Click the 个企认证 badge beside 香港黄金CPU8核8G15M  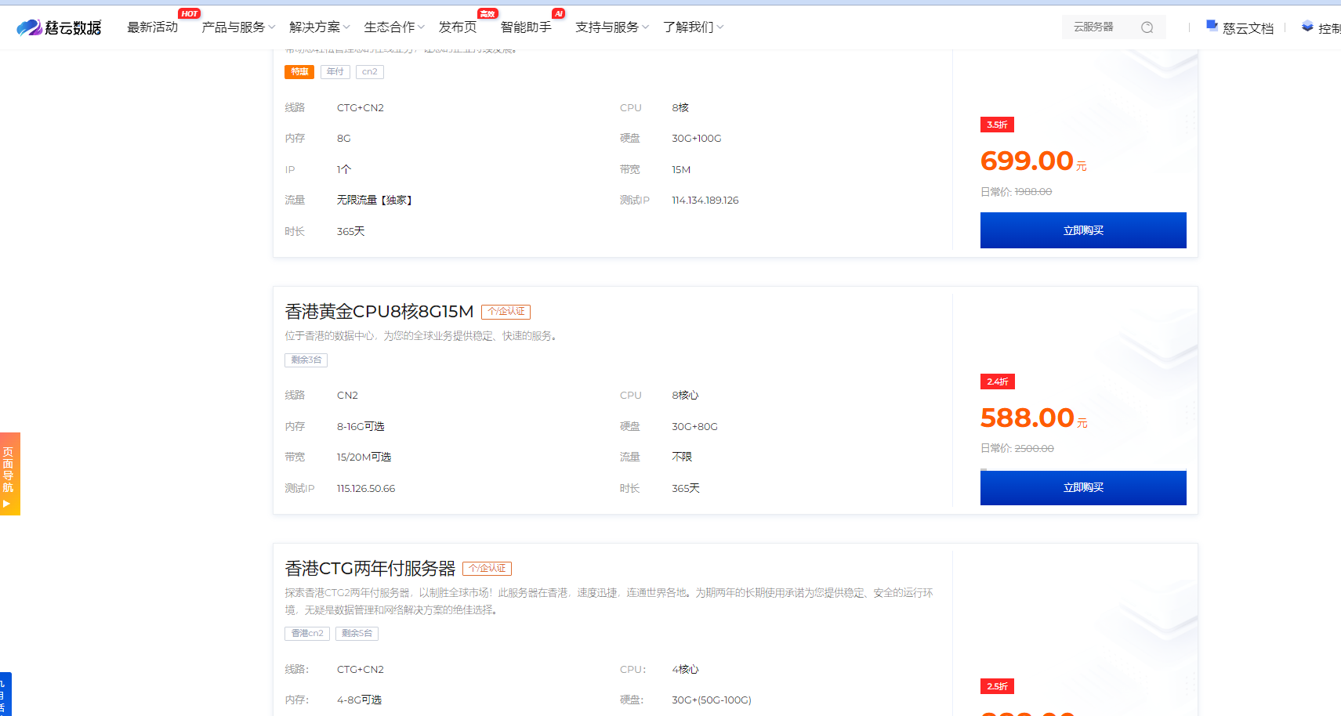click(506, 312)
